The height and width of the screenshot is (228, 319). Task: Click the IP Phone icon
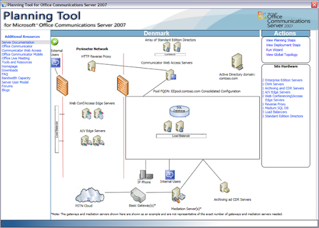pyautogui.click(x=146, y=174)
